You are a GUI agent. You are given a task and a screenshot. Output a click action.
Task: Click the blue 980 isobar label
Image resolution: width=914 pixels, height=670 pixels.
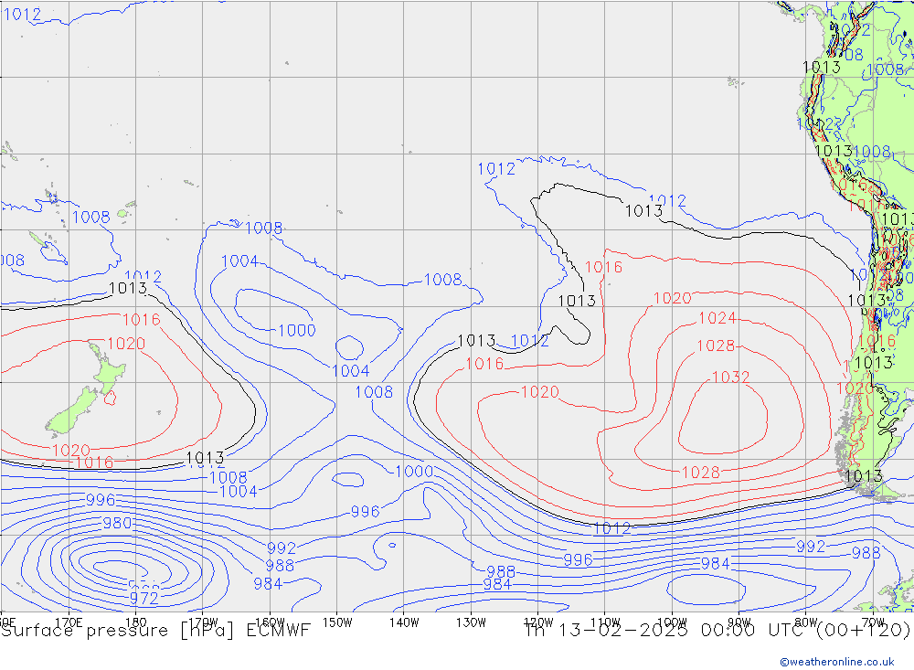pos(117,523)
